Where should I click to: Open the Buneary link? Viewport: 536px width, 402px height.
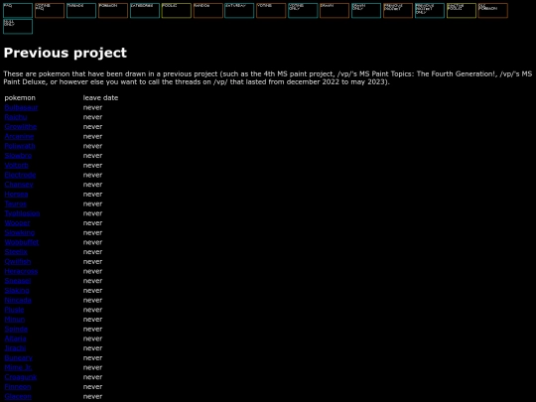click(19, 358)
